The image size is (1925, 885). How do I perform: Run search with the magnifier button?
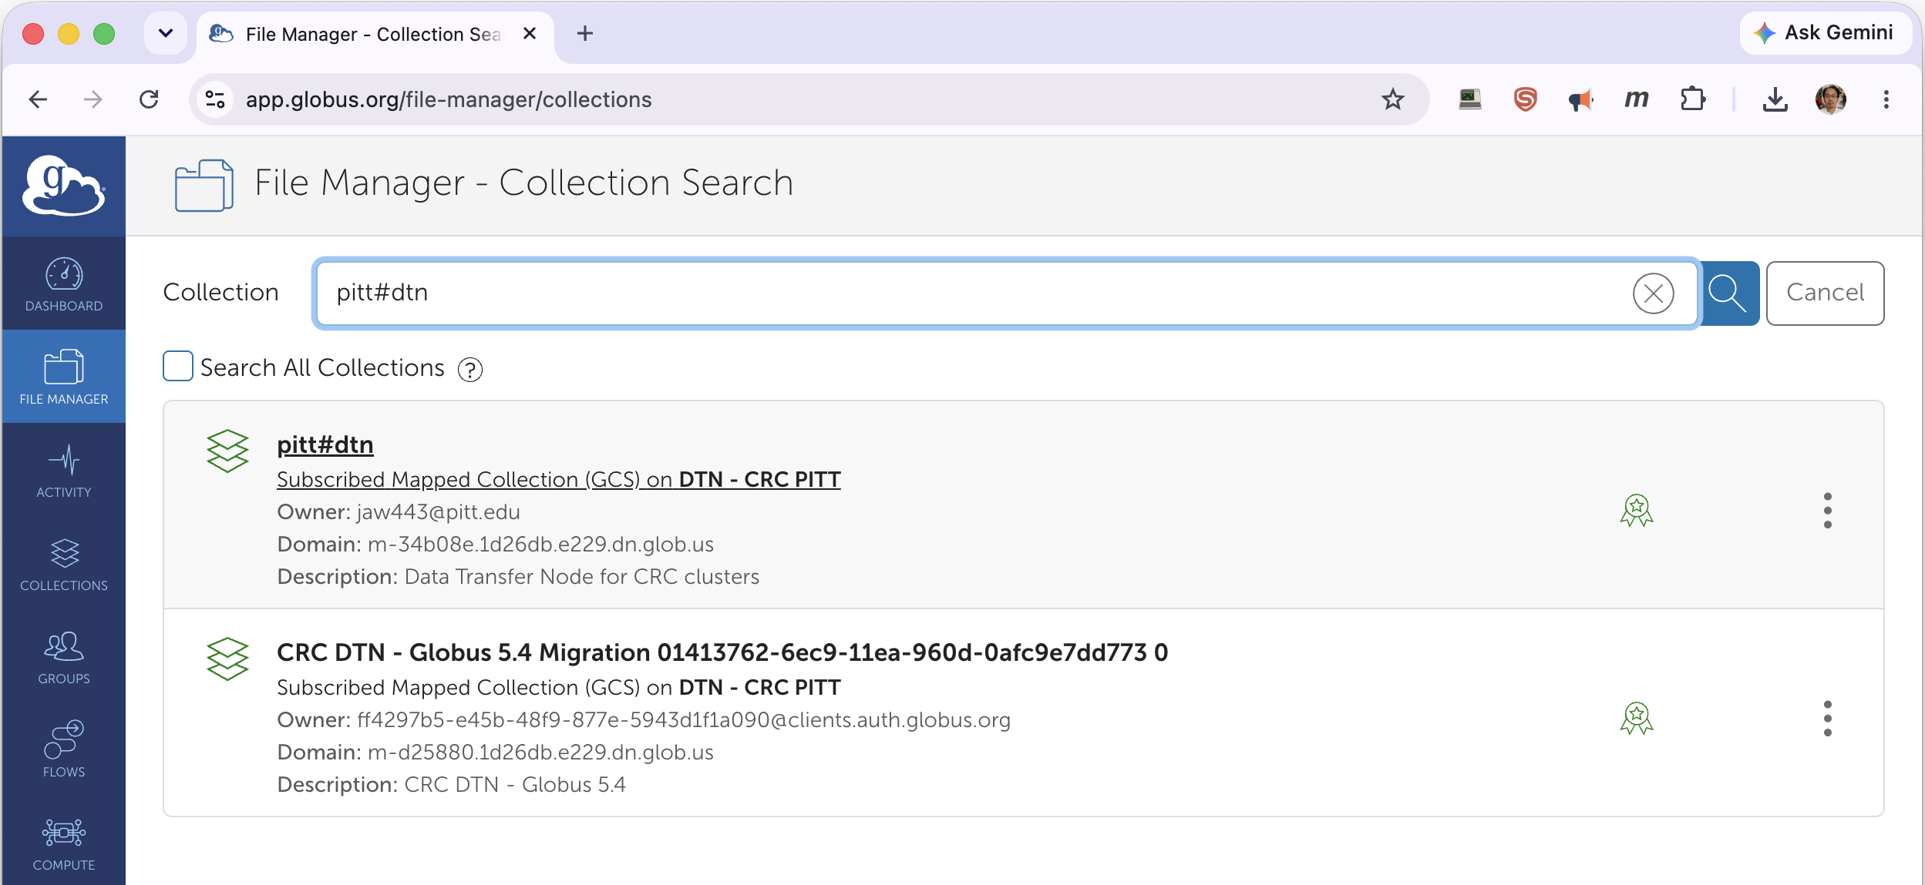[1728, 293]
